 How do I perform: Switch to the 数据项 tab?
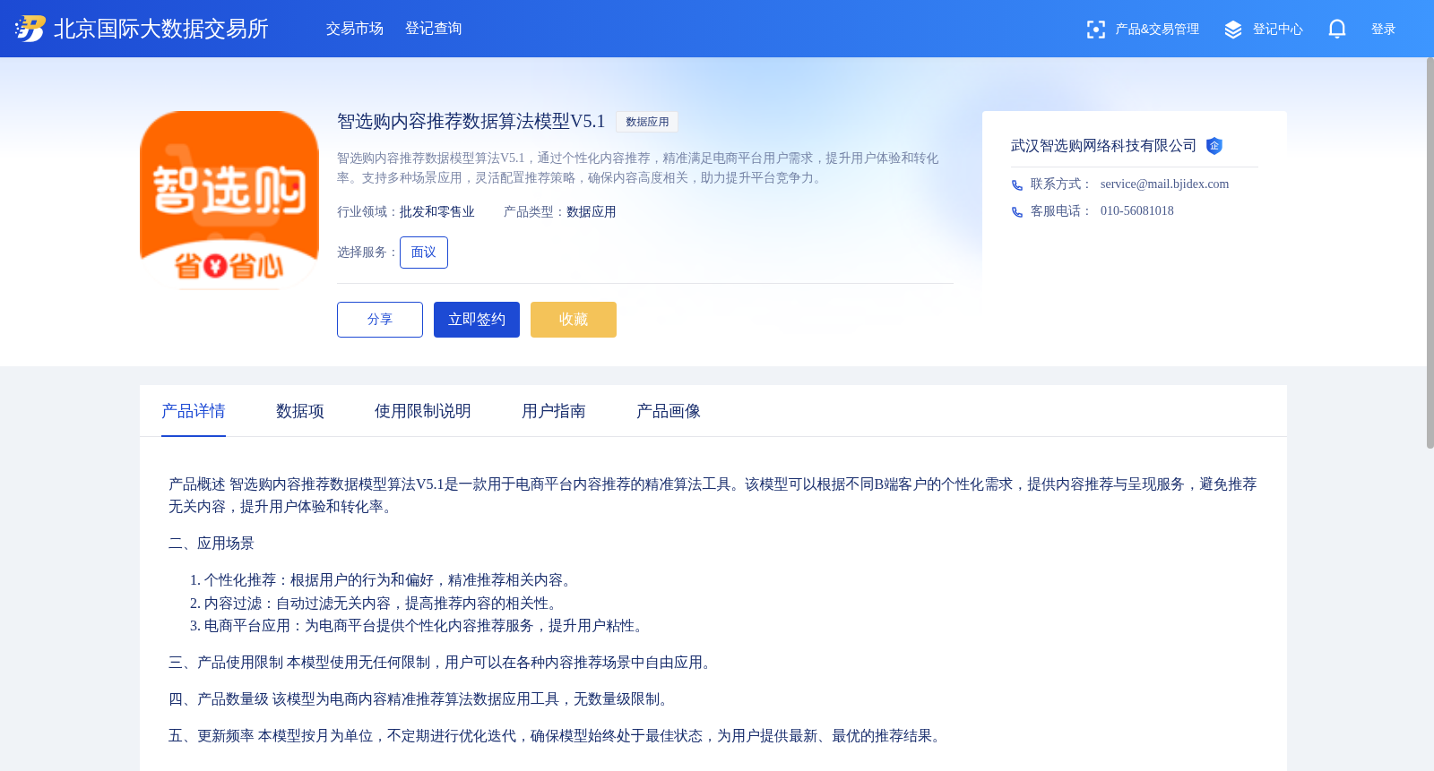[x=300, y=411]
